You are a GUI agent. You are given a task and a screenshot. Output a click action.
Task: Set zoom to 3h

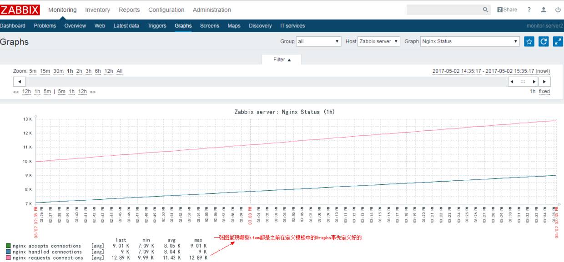(x=88, y=71)
